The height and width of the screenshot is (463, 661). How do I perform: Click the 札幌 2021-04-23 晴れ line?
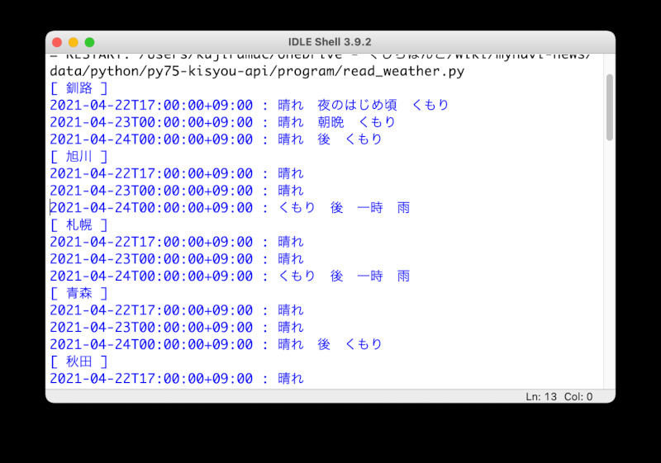click(x=177, y=259)
